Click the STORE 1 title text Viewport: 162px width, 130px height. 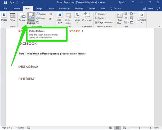coord(76,31)
